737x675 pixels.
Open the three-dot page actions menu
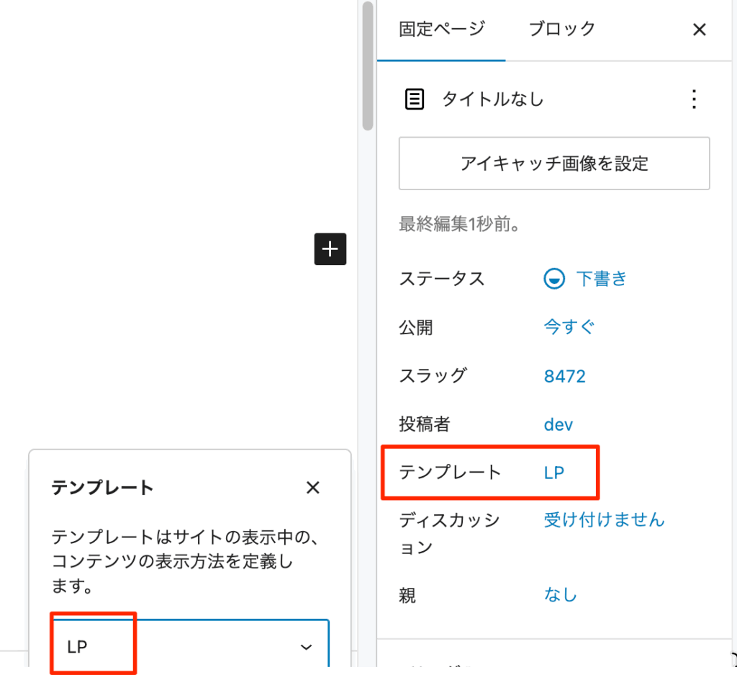694,99
